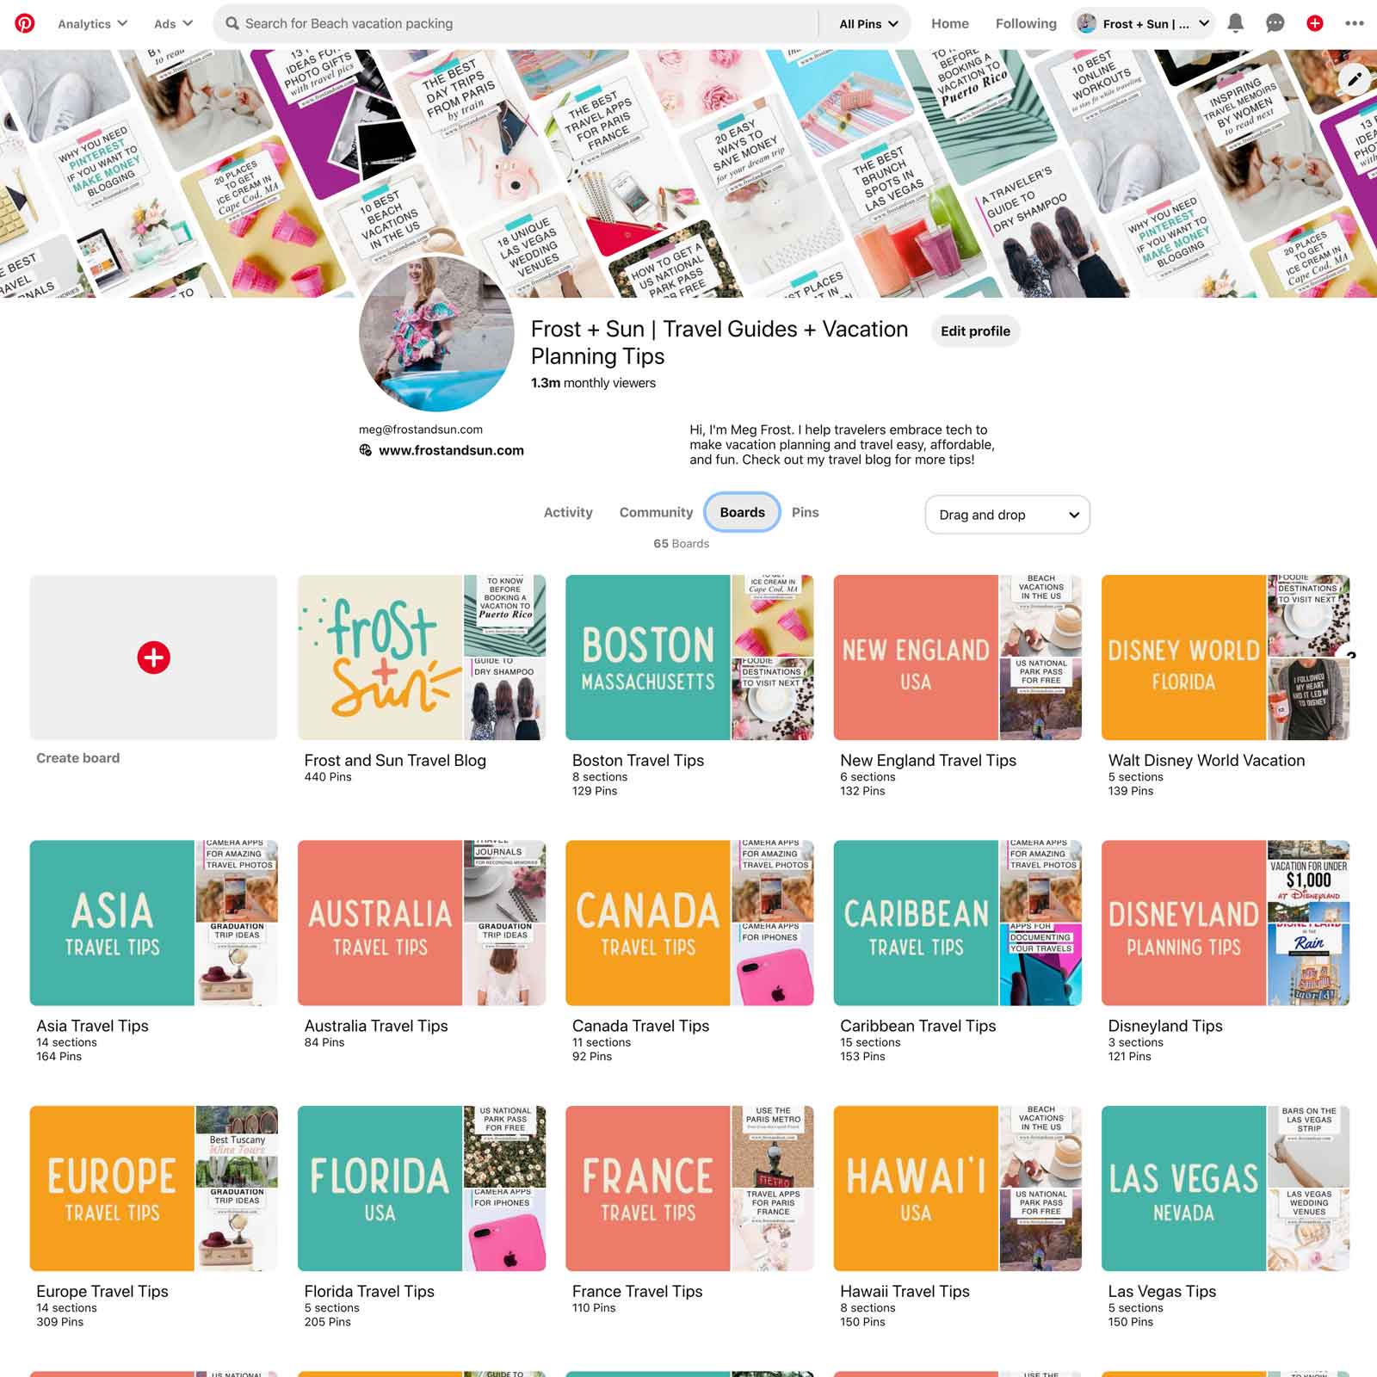Image resolution: width=1377 pixels, height=1377 pixels.
Task: Click the 65 Boards count text
Action: tap(681, 544)
